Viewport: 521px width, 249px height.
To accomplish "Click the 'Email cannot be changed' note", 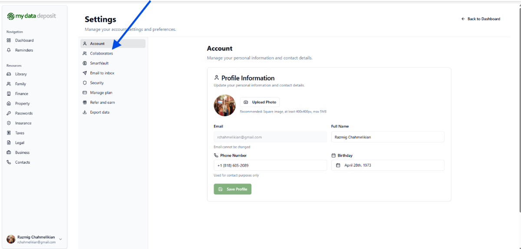I will click(232, 147).
